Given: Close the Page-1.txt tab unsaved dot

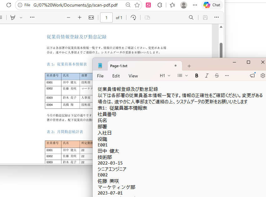Looking at the screenshot, I should point(176,66).
